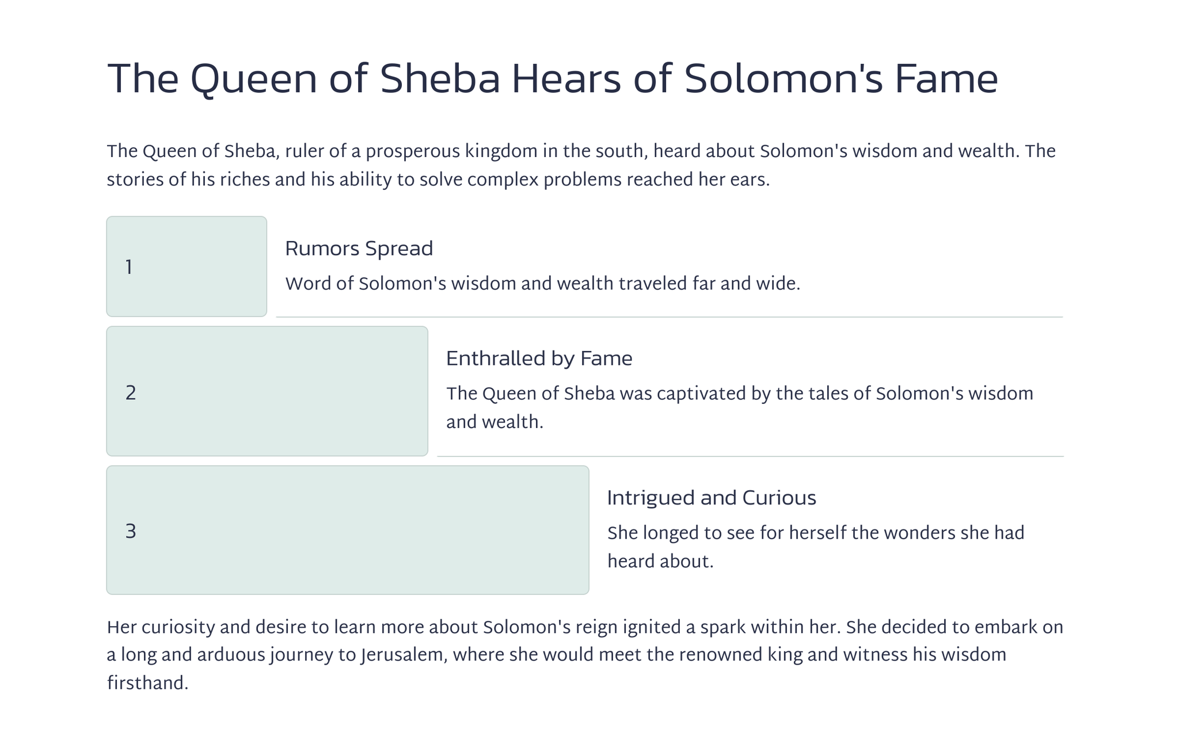Viewport: 1179px width, 748px height.
Task: Select the "Intrigued and Curious" heading
Action: pyautogui.click(x=711, y=498)
